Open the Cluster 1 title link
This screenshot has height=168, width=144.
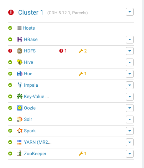click(31, 12)
